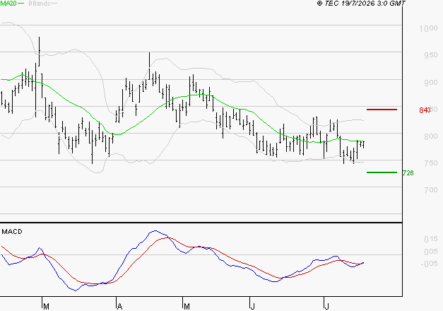Screen dimensions: 443x311
Task: Click the green support line marker
Action: click(x=382, y=172)
